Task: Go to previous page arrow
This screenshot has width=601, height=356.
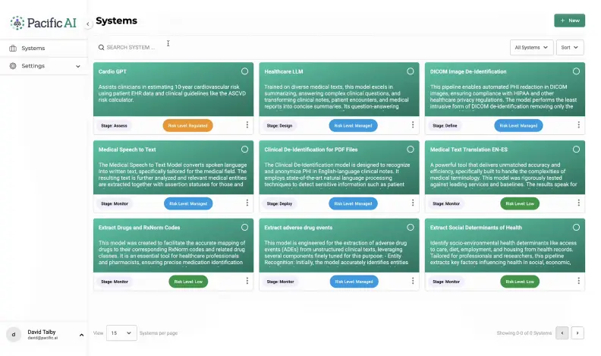Action: coord(562,332)
